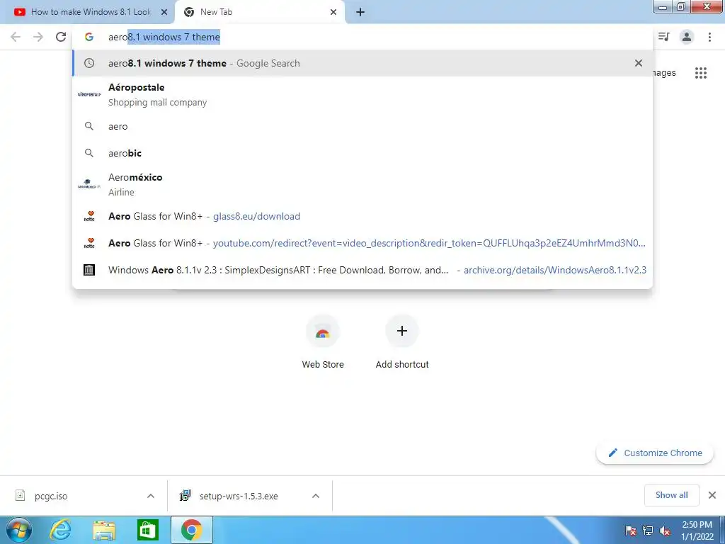The image size is (725, 544).
Task: Click the Google G icon in address bar
Action: tap(89, 37)
